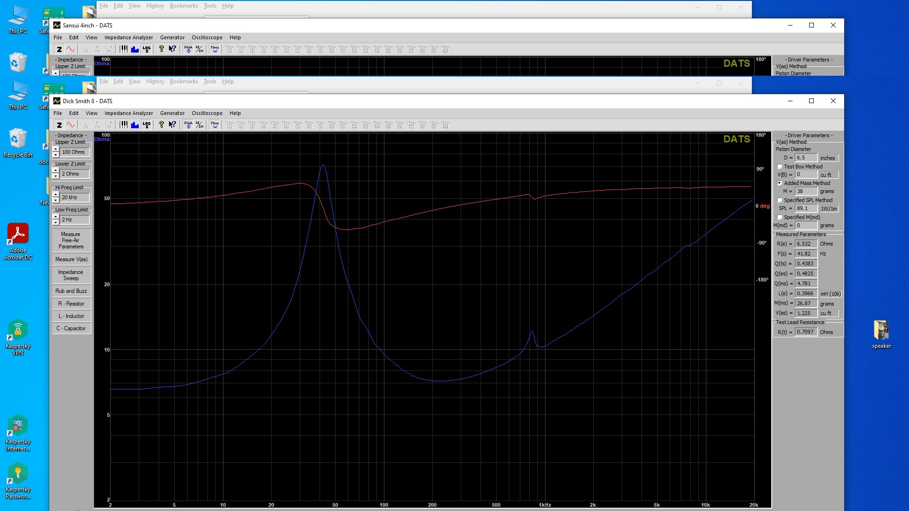Screen dimensions: 909x511
Task: Decrease the Hi Freq Limit with down arrow
Action: pos(56,200)
